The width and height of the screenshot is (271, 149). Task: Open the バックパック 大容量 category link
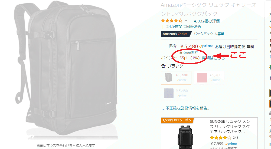[209, 34]
